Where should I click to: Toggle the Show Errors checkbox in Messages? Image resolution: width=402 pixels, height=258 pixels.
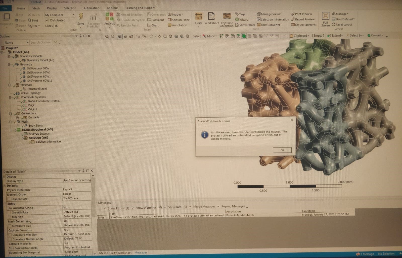pyautogui.click(x=105, y=208)
